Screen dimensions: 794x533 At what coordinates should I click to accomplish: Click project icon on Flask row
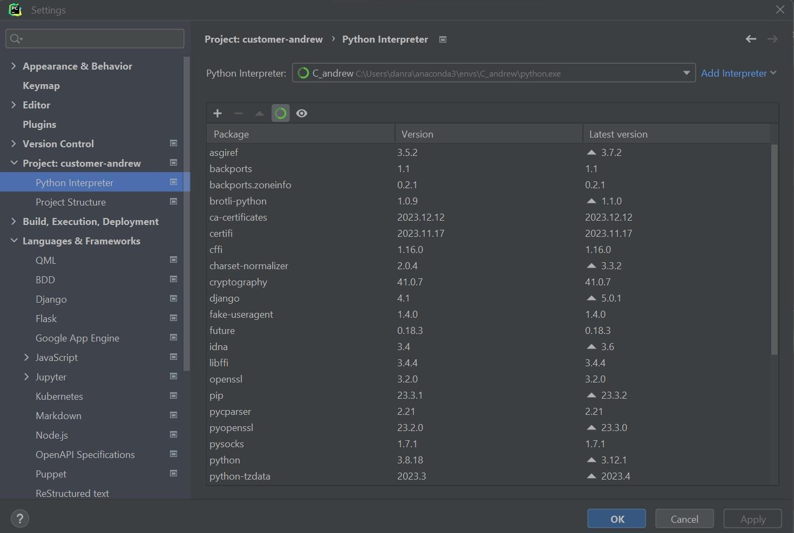tap(173, 318)
